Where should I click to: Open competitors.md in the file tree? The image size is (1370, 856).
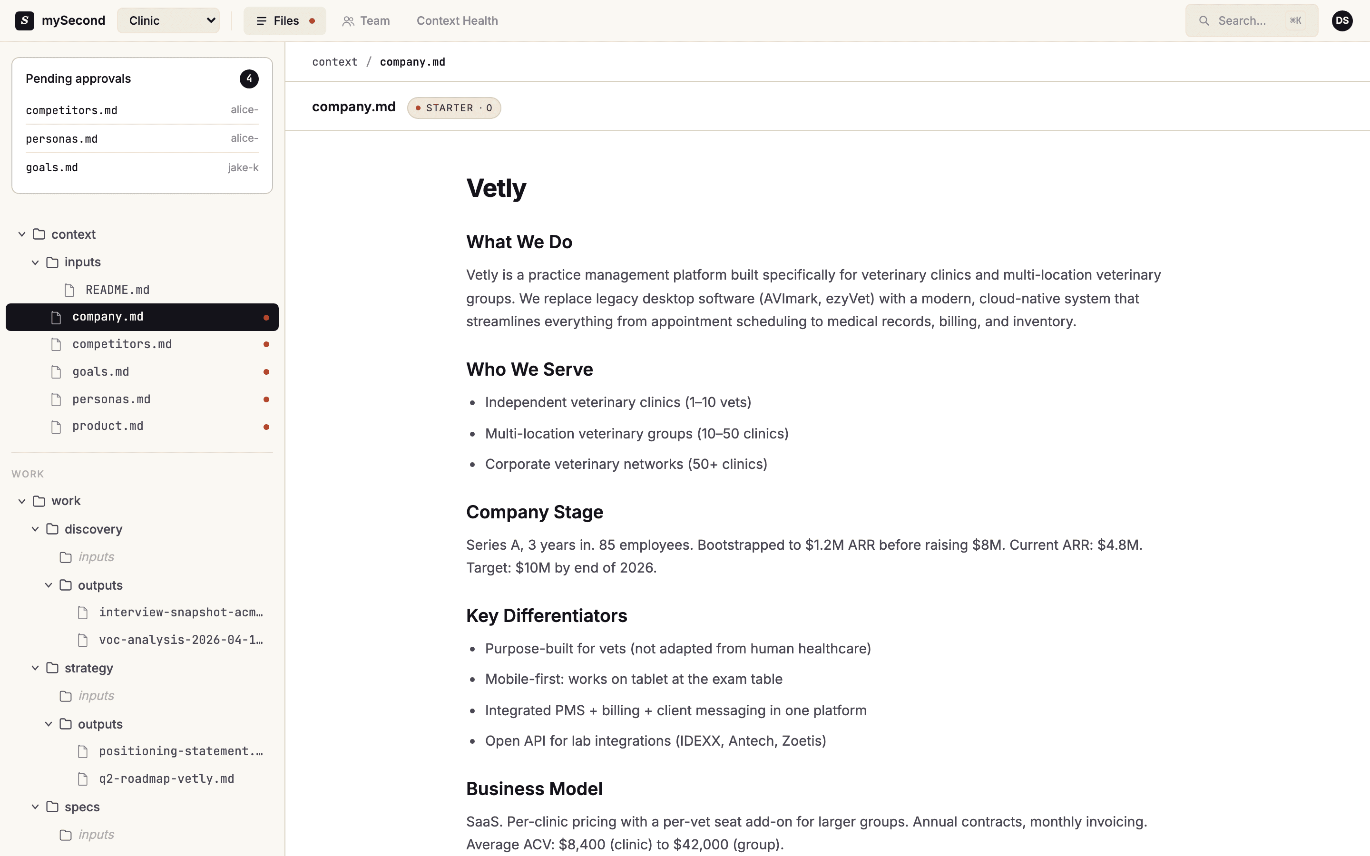(142, 344)
